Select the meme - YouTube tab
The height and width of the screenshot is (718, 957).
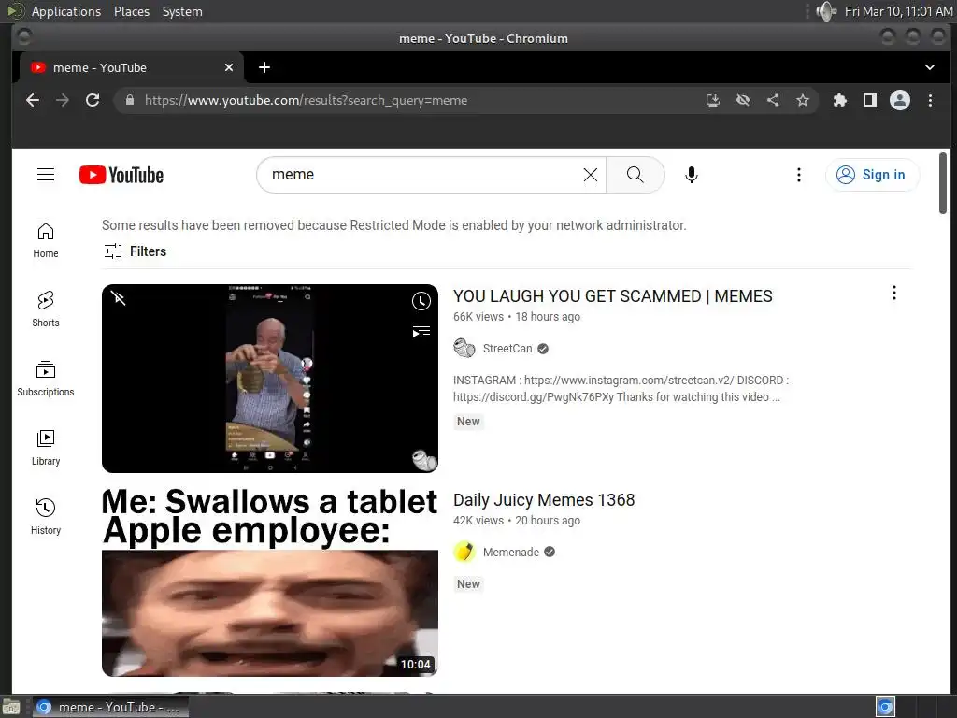131,67
